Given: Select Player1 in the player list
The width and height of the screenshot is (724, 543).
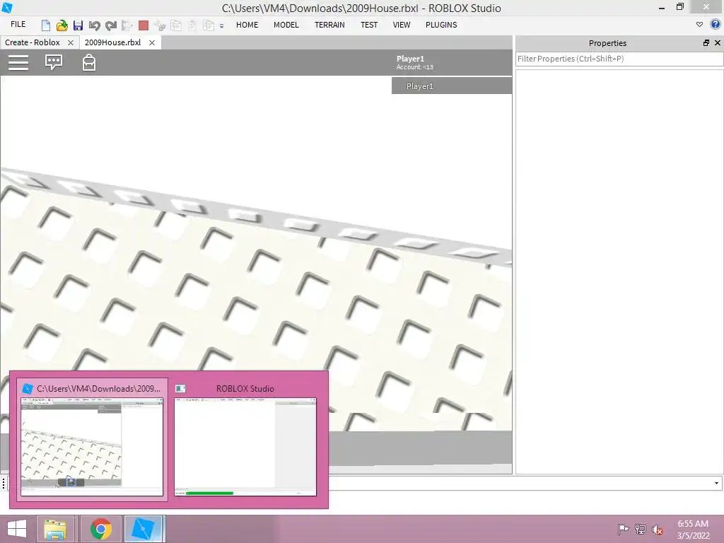Looking at the screenshot, I should tap(452, 86).
